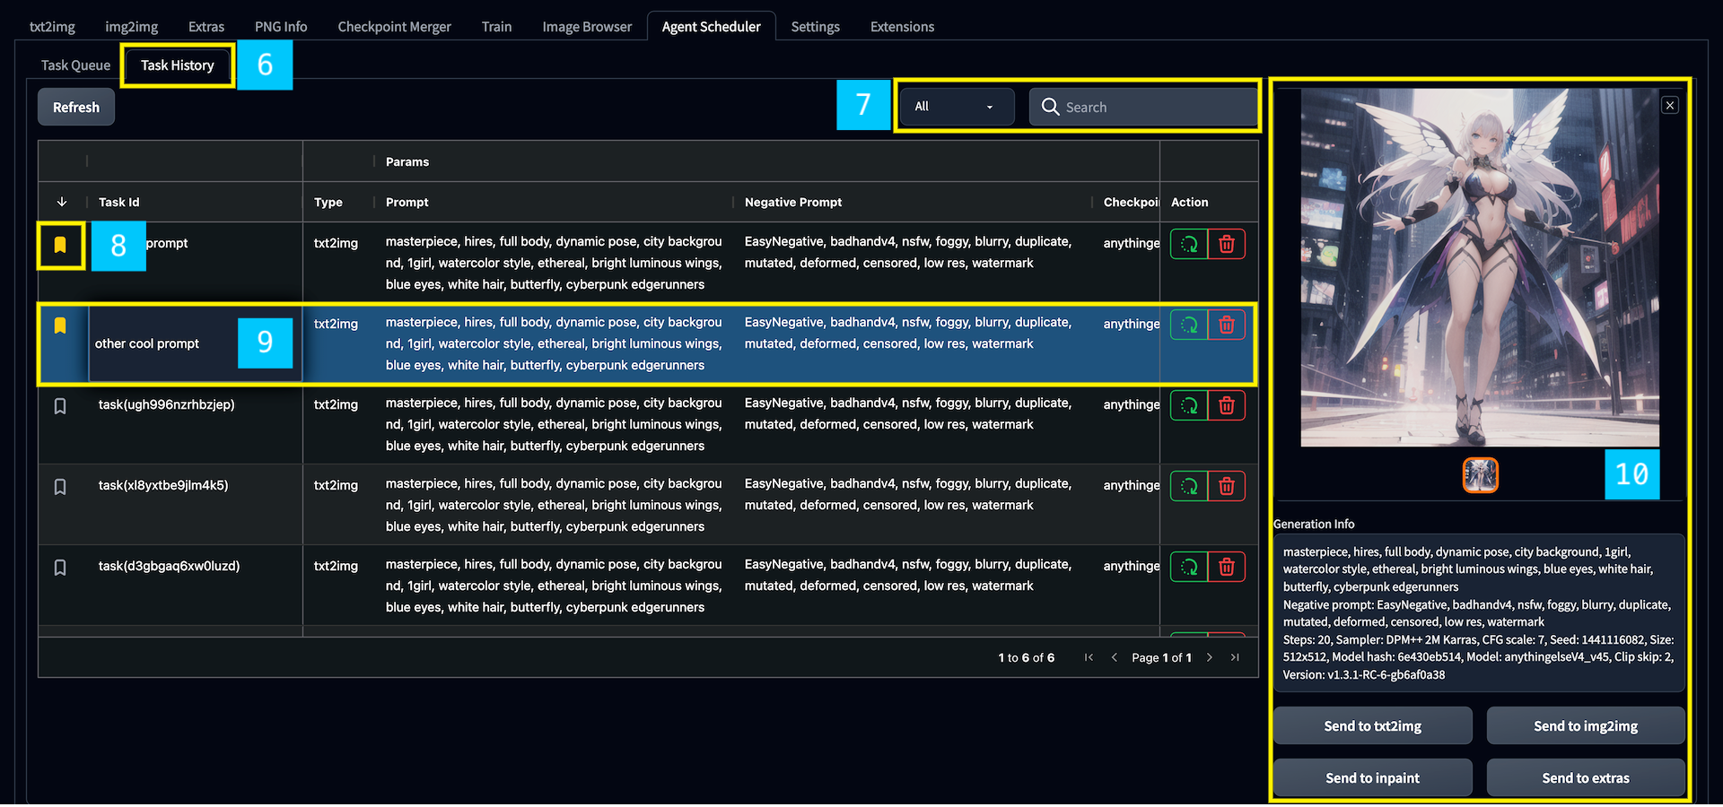Click the search magnifier icon

1050,107
